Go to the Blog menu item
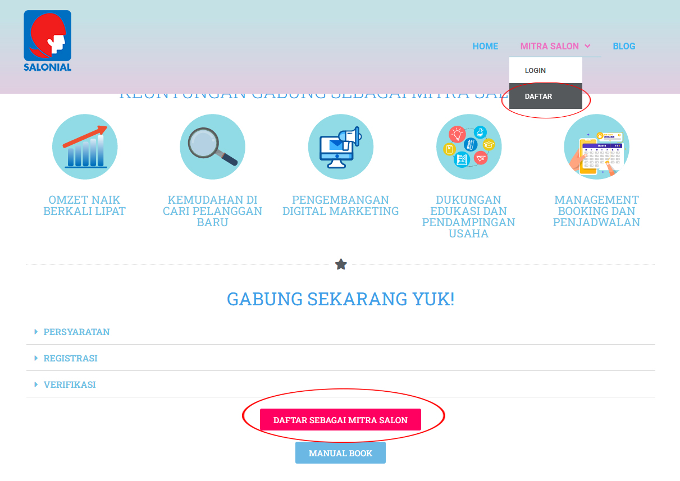Screen dimensions: 680x481 point(624,46)
